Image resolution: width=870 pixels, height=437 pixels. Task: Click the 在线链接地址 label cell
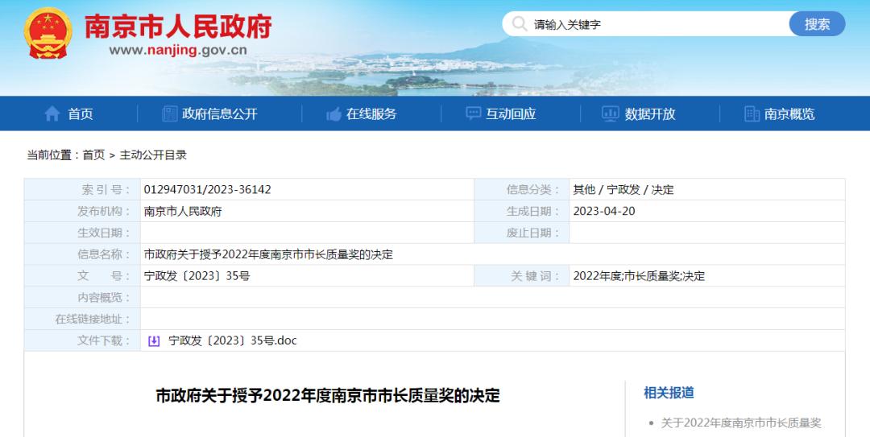click(x=82, y=320)
